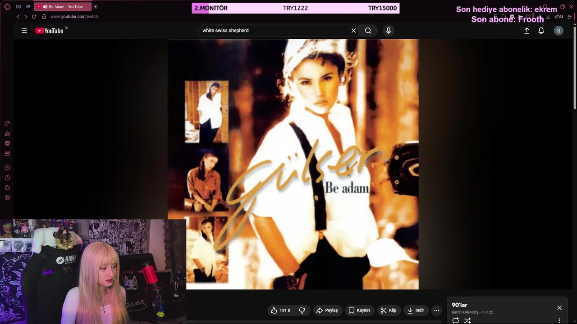The height and width of the screenshot is (324, 577).
Task: Like the video showing 131 B
Action: [280, 310]
